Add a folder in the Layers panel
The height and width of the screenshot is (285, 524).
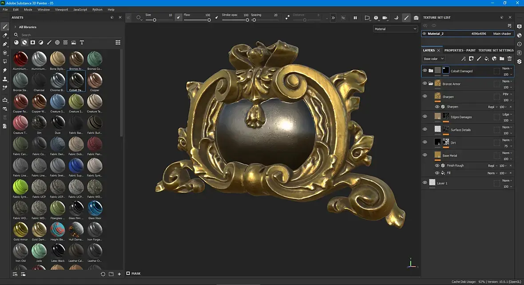tap(502, 59)
